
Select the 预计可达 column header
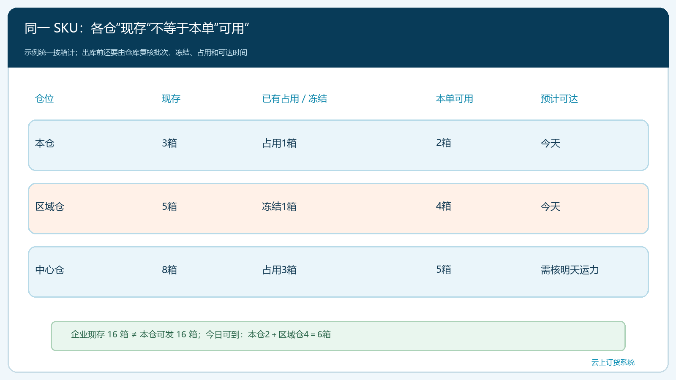tap(559, 99)
